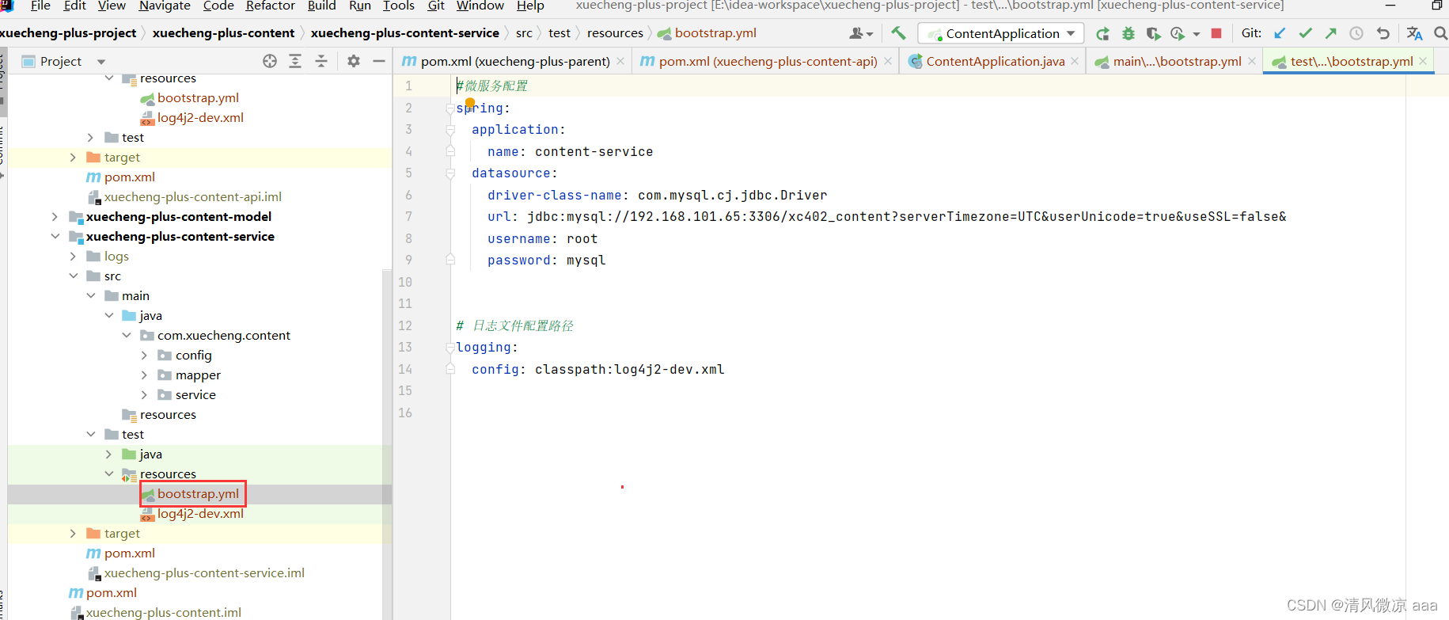Open the Git menu
This screenshot has width=1449, height=620.
click(x=436, y=6)
